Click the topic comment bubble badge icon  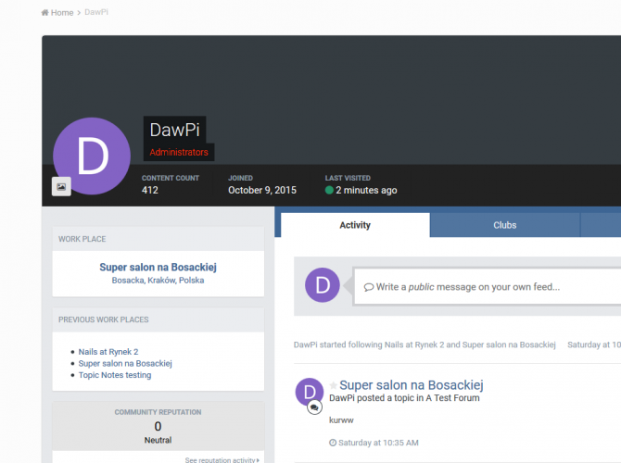tap(315, 407)
